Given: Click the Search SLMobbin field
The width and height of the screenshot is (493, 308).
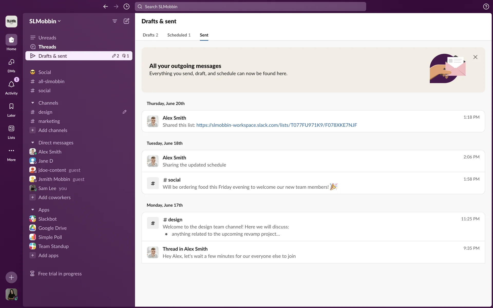Looking at the screenshot, I should point(250,7).
